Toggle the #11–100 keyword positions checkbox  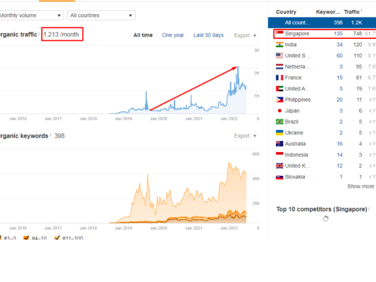point(57,238)
